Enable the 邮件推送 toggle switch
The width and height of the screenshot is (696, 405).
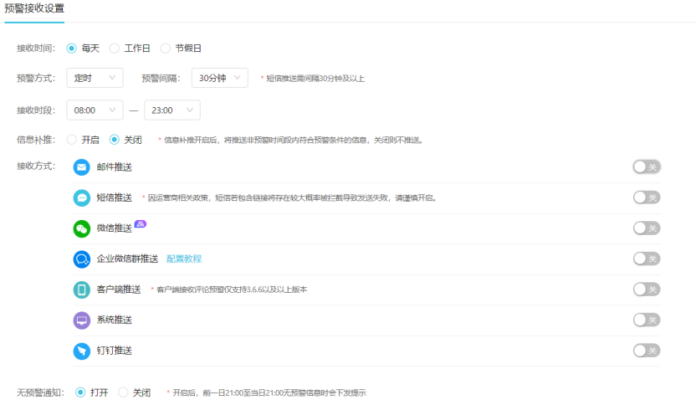(646, 167)
